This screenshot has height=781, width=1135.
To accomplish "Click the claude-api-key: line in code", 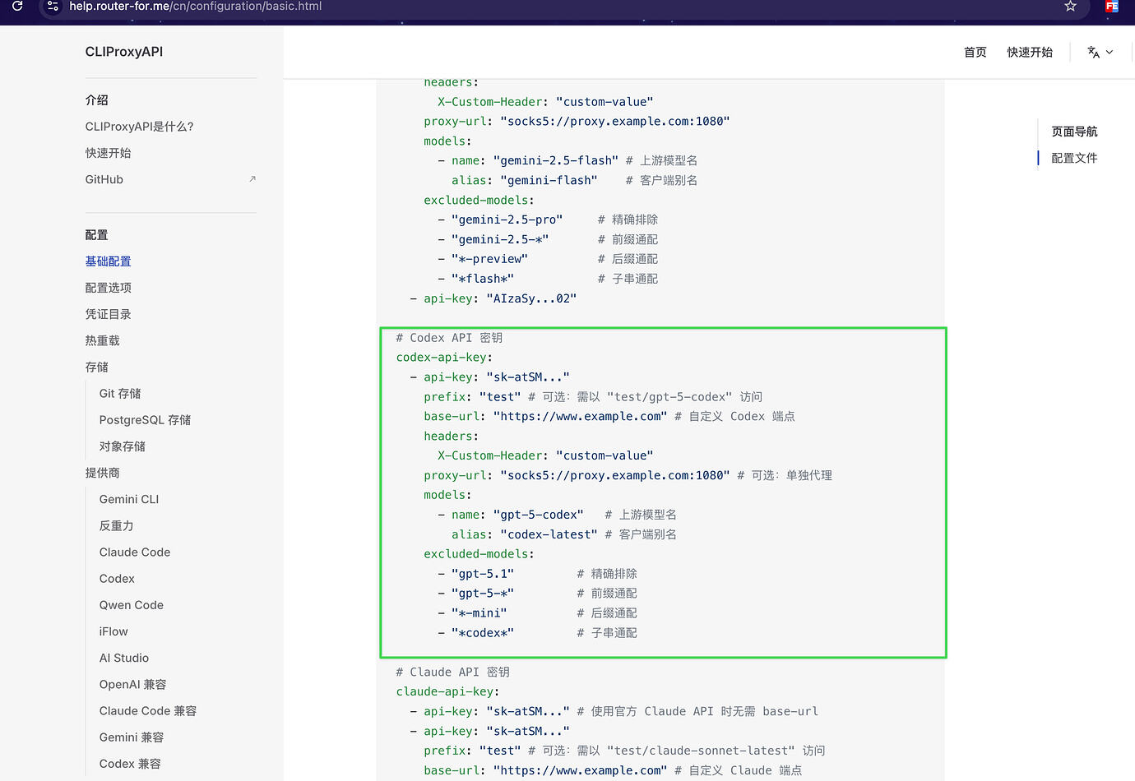I will click(x=447, y=691).
